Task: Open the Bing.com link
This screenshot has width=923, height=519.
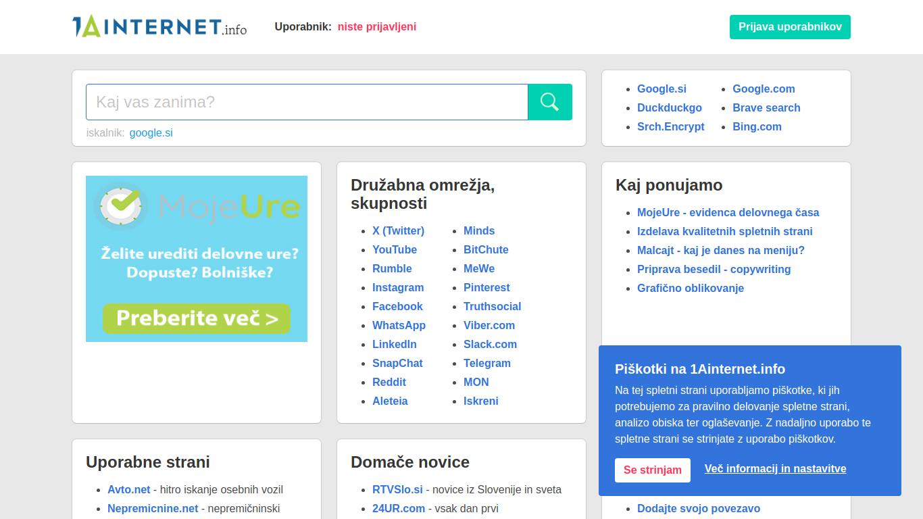Action: 757,127
